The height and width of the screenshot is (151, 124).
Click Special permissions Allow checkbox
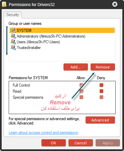pyautogui.click(x=81, y=97)
